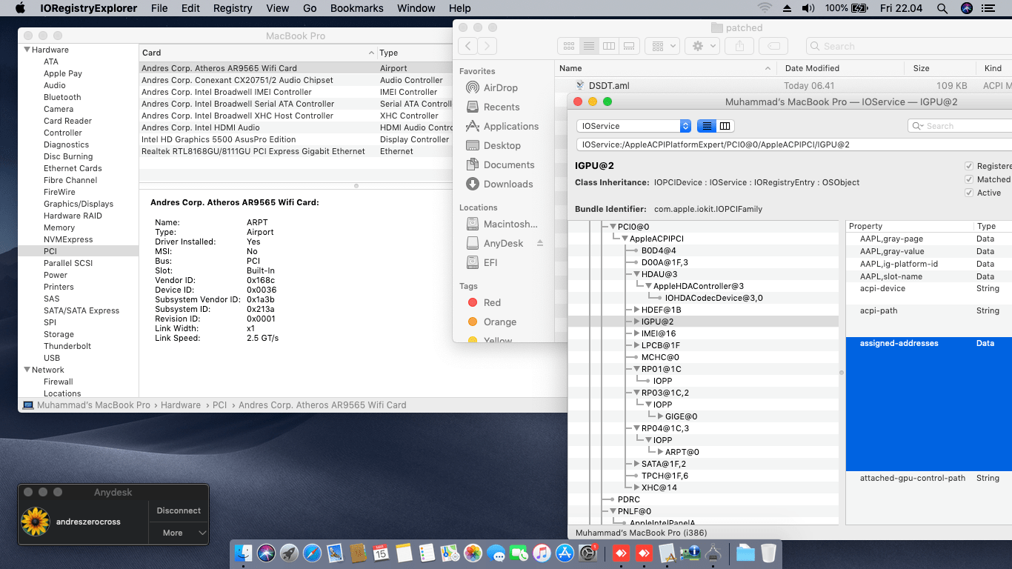Select Intel HD Graphics 5500 AsusPro Edition row

point(296,139)
